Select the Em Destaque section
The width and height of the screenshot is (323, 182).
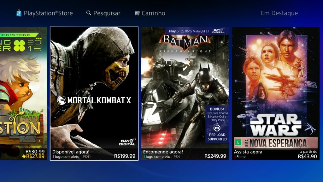pos(279,13)
